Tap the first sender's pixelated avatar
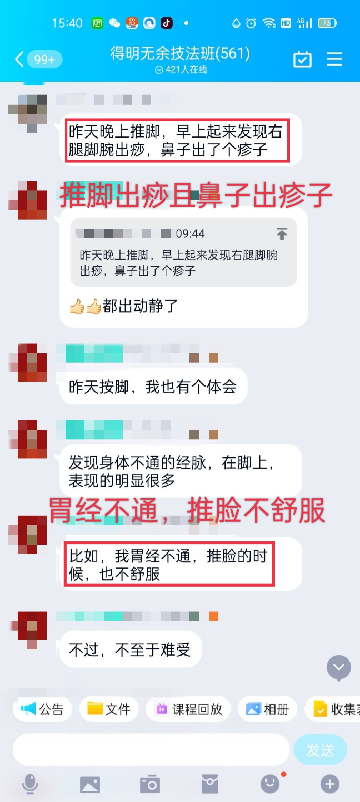 pos(27,114)
